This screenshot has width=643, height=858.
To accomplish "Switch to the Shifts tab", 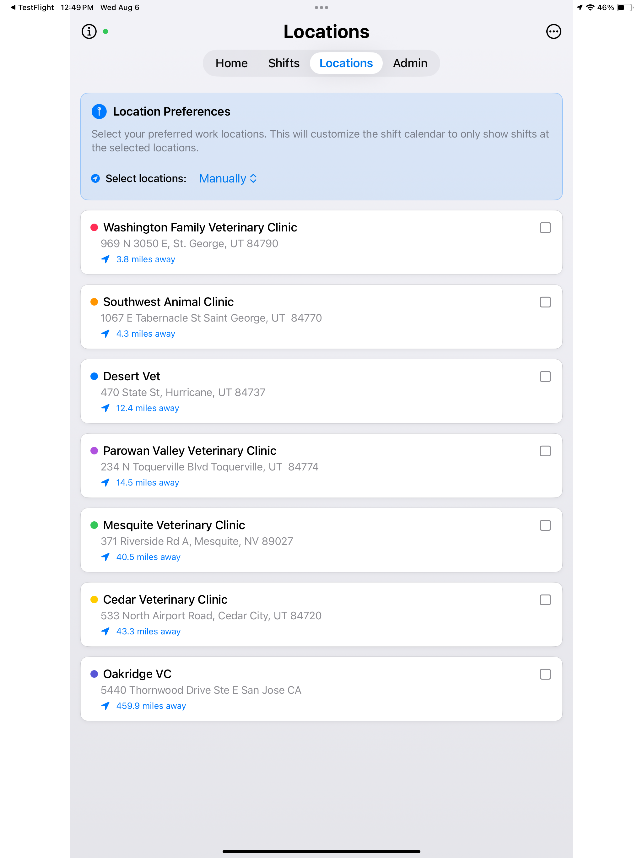I will [284, 63].
